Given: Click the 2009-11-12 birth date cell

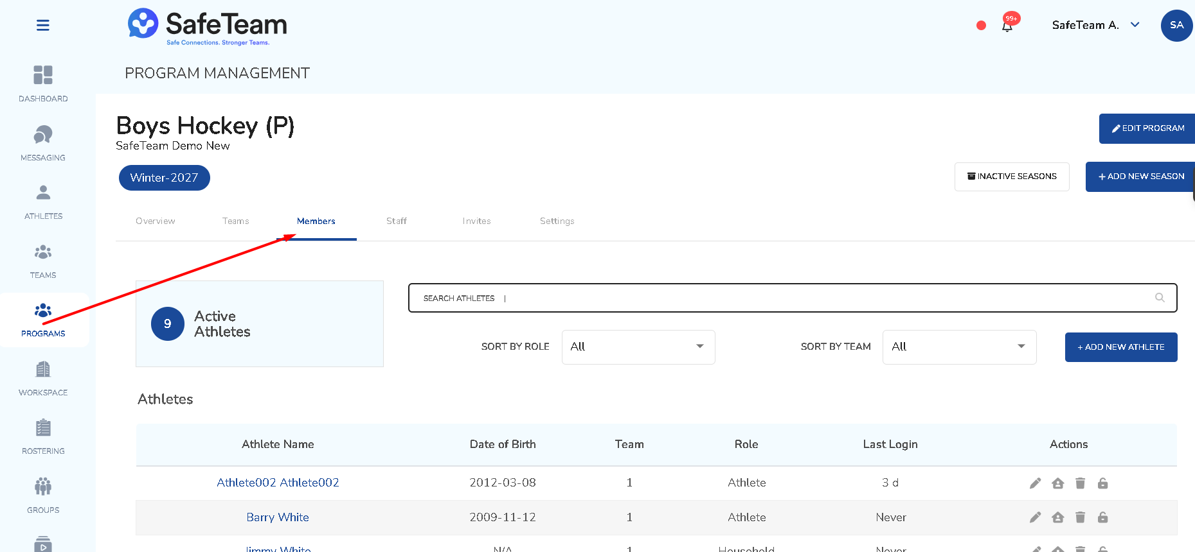Looking at the screenshot, I should point(503,517).
